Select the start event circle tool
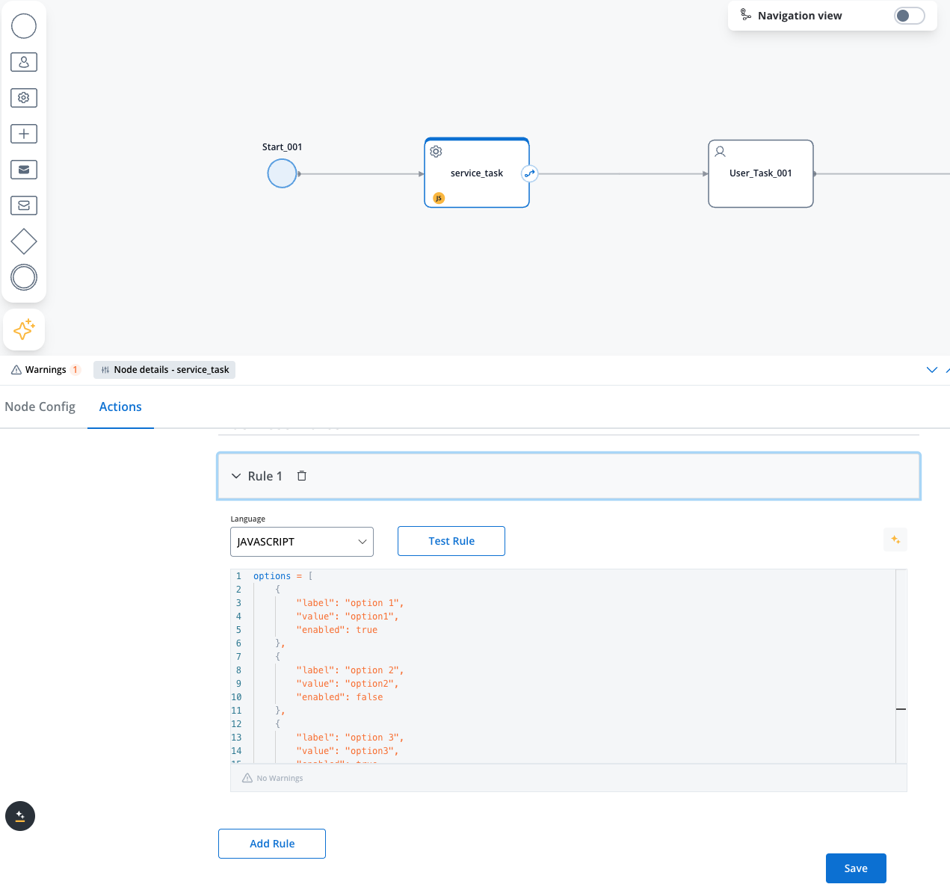Screen dimensions: 950x893 coord(24,26)
